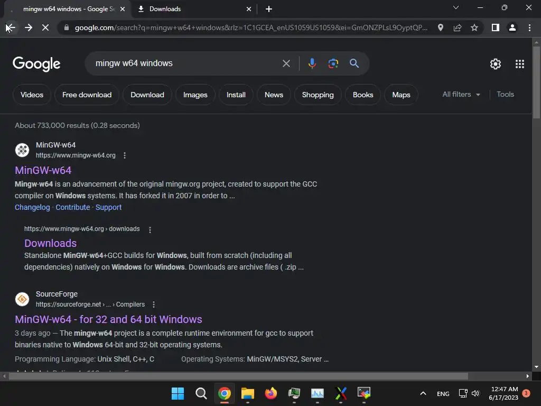
Task: Open File Explorer from taskbar
Action: (247, 393)
